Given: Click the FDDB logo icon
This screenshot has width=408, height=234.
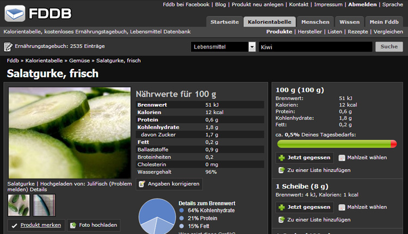Looking at the screenshot, I should 15,13.
